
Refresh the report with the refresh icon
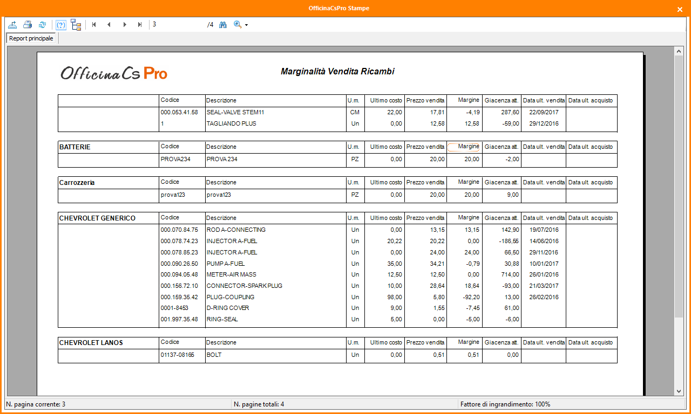42,25
